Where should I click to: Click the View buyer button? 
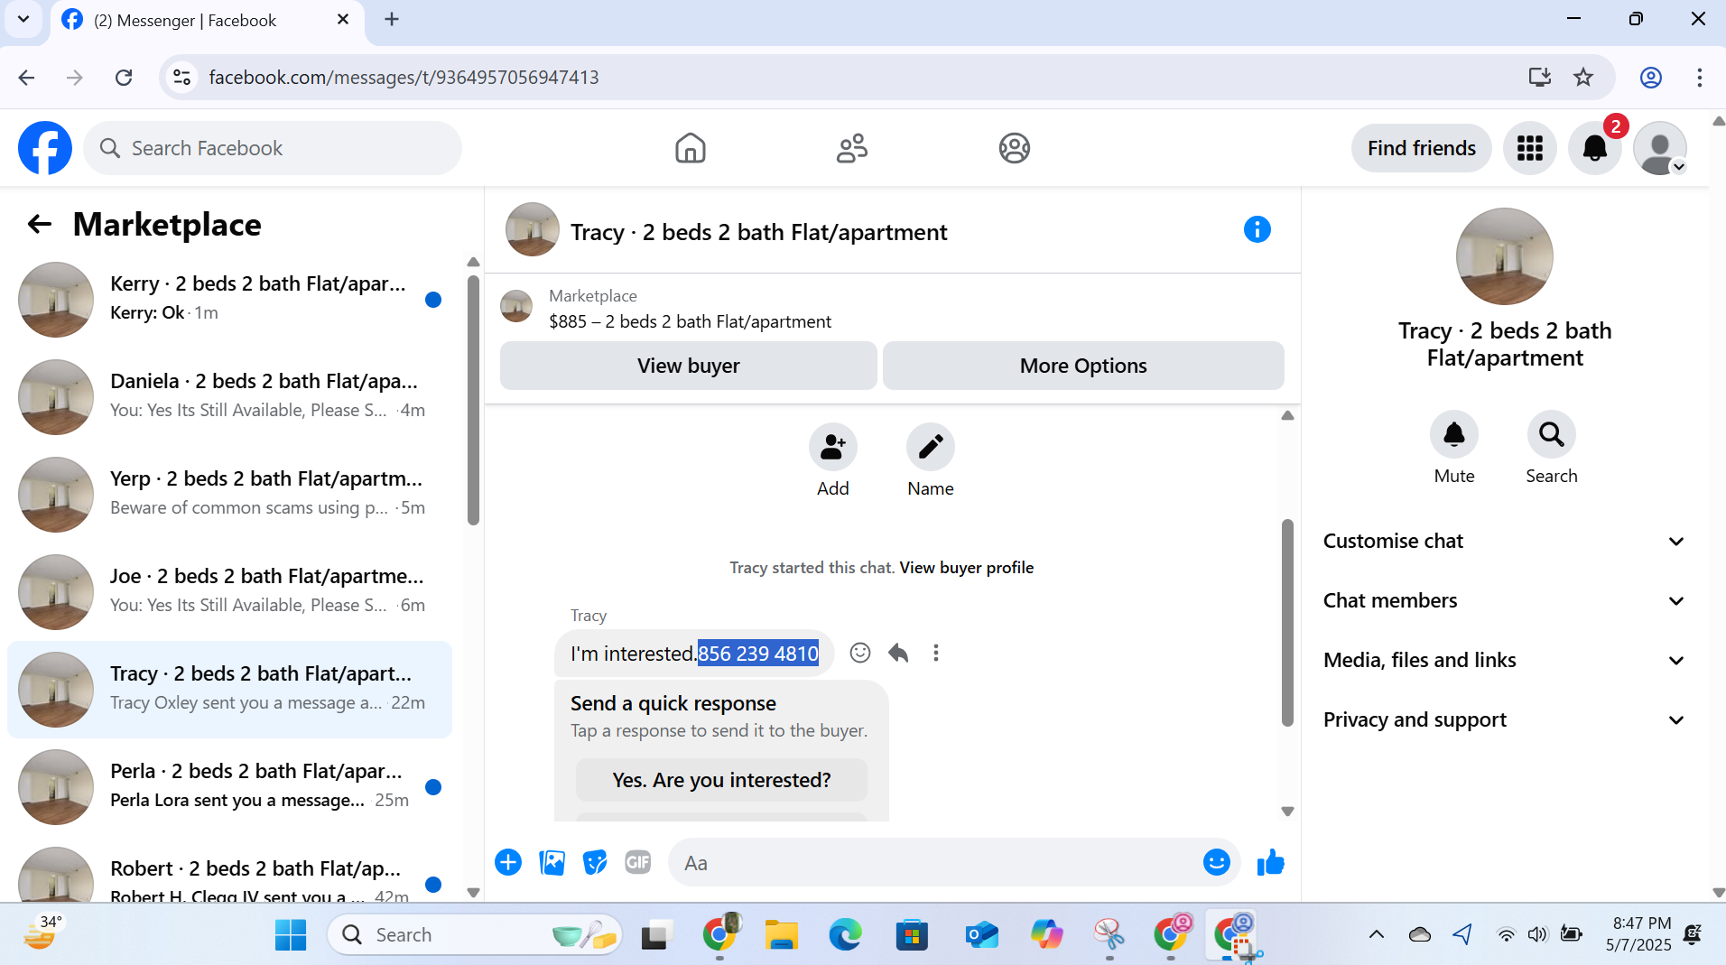tap(688, 366)
